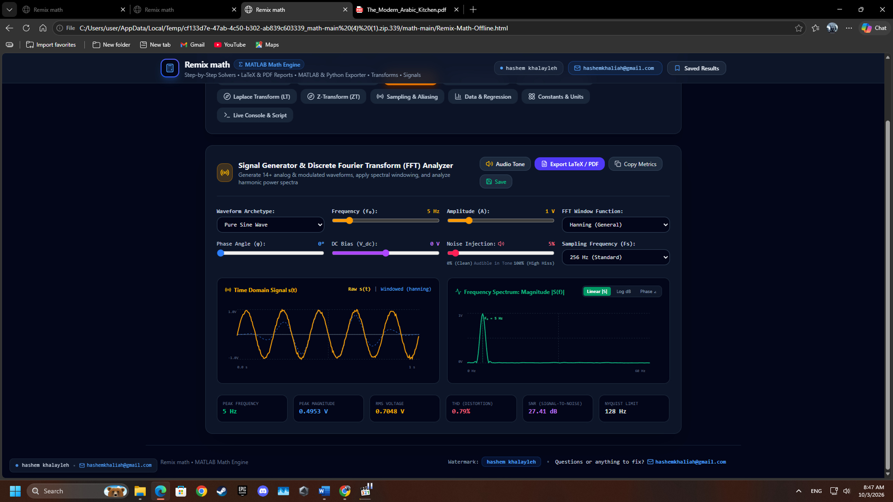Click the orange signal generator icon
893x502 pixels.
point(225,173)
